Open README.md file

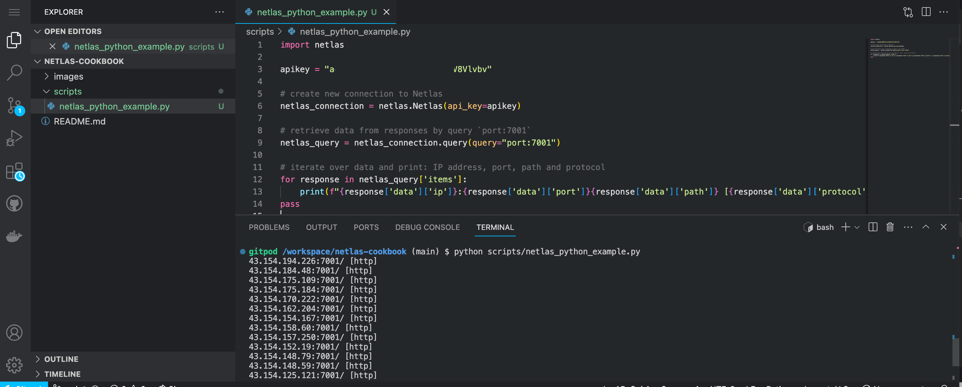pyautogui.click(x=79, y=121)
